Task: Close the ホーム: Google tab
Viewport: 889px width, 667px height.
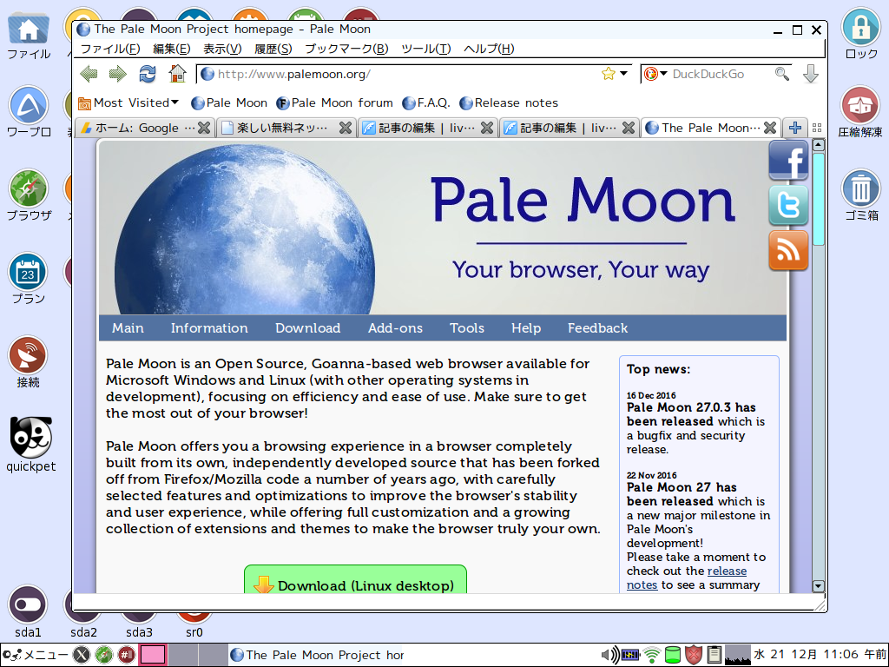Action: tap(204, 129)
